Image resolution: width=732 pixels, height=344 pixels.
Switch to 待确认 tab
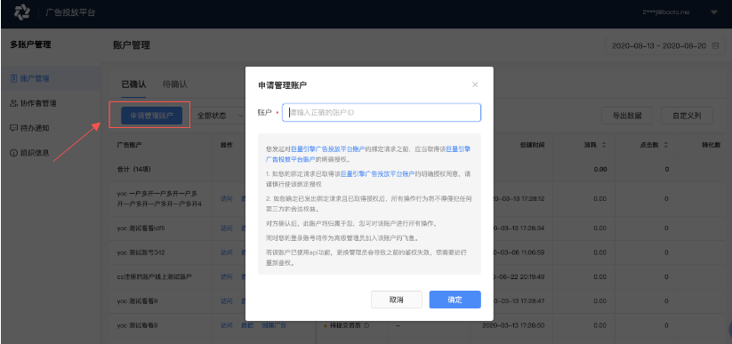point(174,84)
